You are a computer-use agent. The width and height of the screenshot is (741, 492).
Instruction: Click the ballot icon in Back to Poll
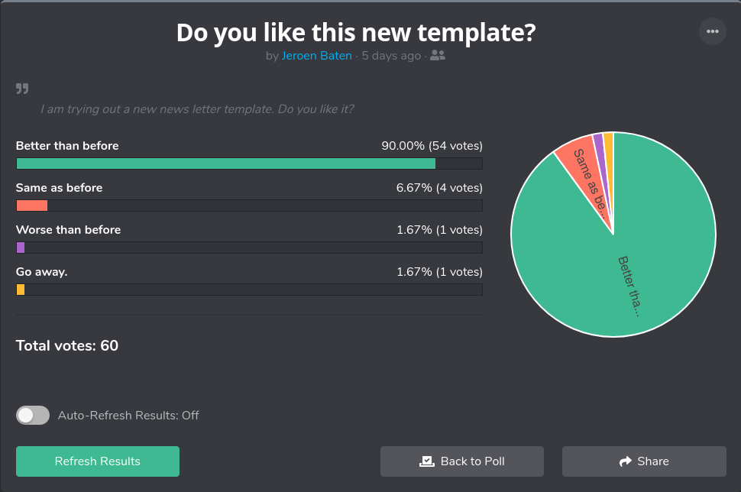(427, 461)
